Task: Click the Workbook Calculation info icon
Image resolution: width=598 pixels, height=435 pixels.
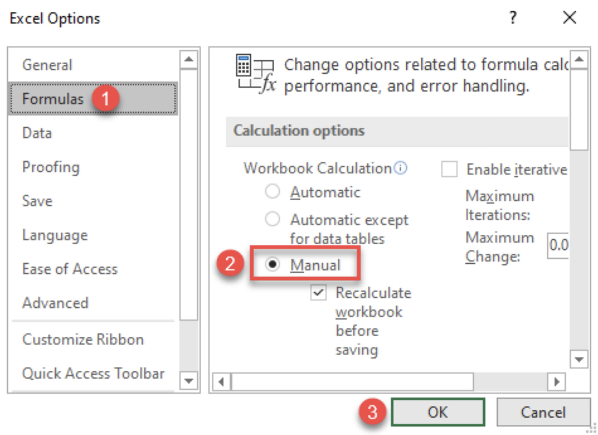Action: point(401,168)
